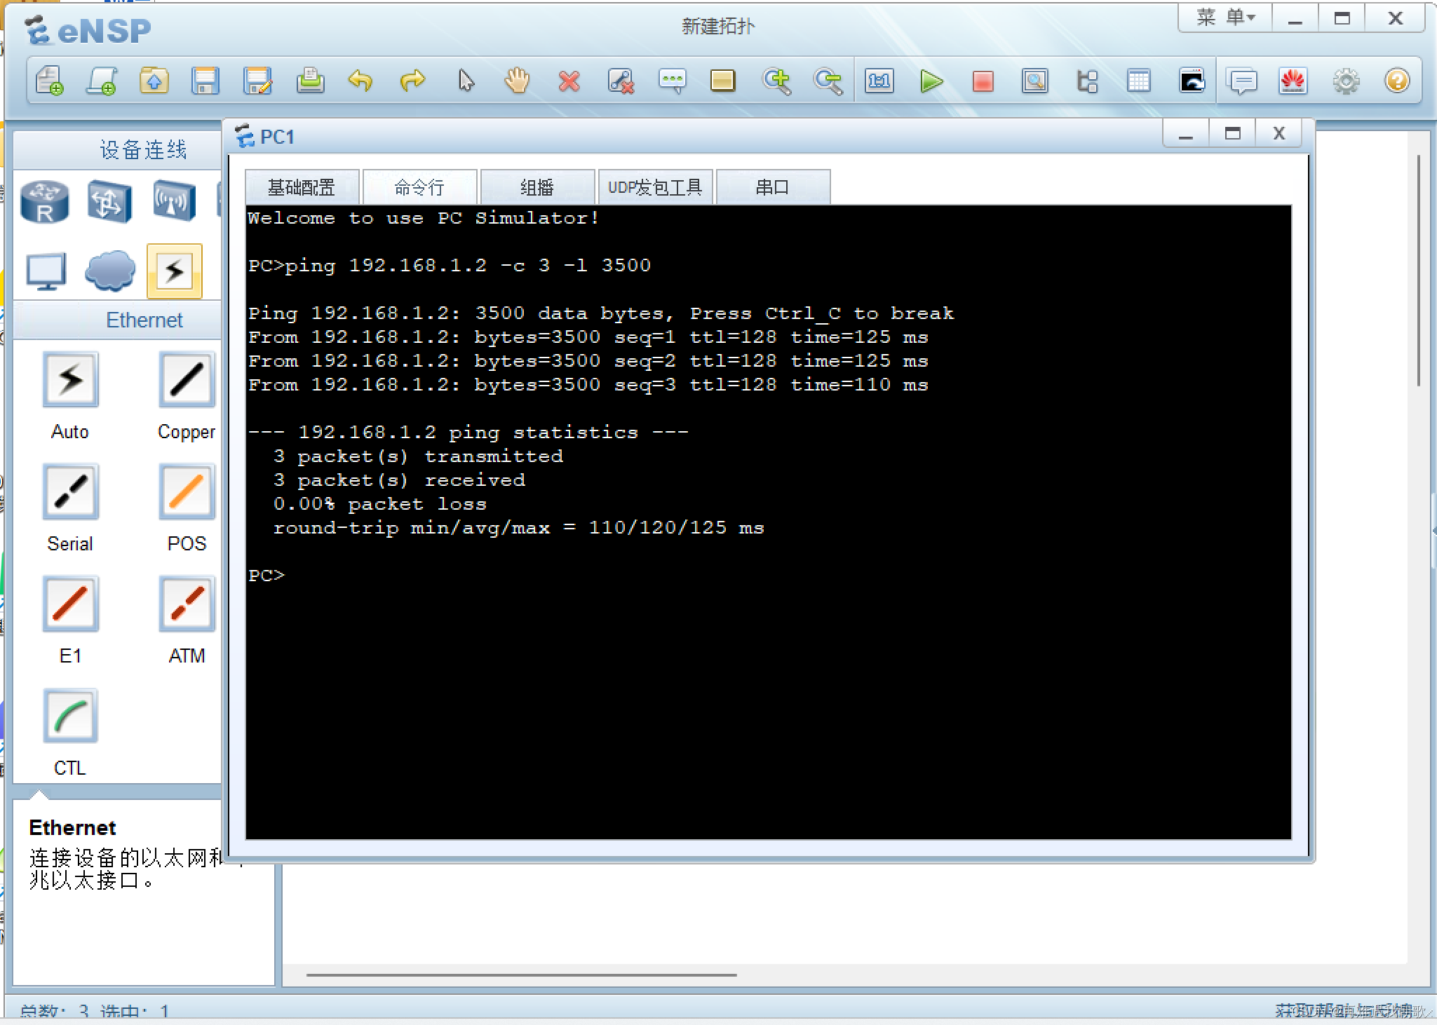
Task: Select the CTL console cable
Action: click(x=70, y=716)
